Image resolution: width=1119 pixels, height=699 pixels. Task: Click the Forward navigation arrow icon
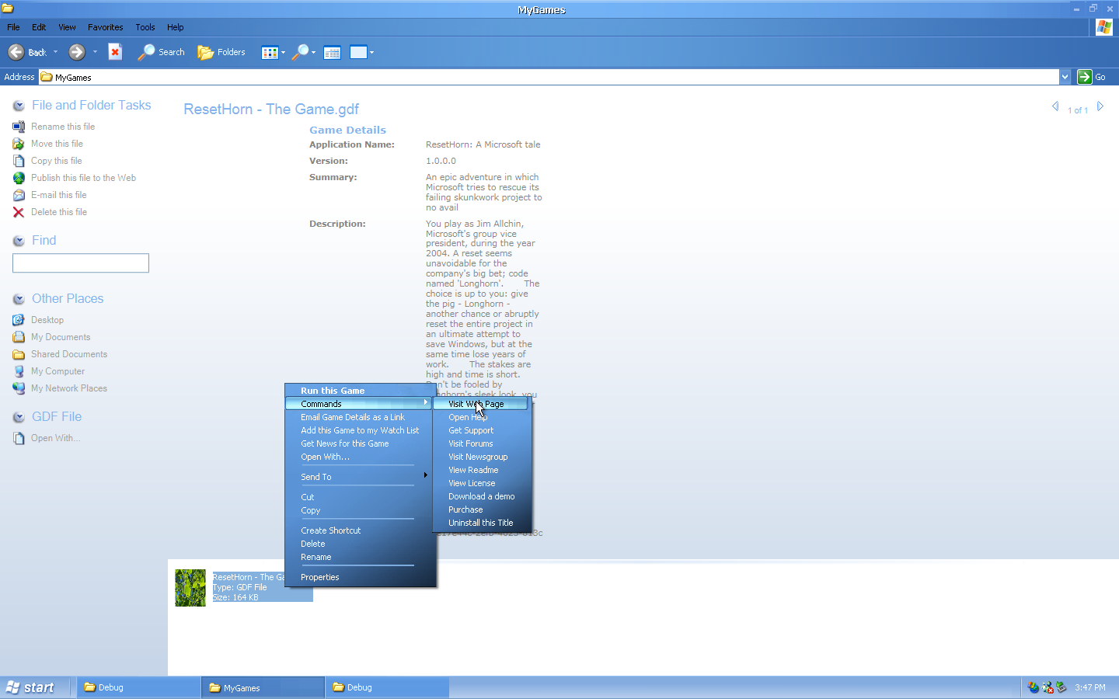click(77, 52)
